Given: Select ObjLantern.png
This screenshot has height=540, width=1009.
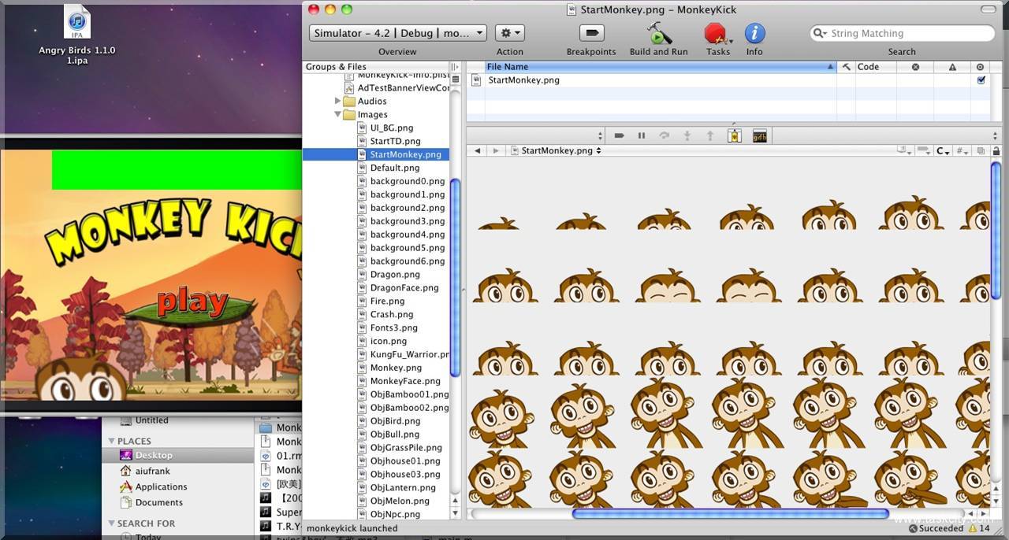Looking at the screenshot, I should [x=403, y=487].
